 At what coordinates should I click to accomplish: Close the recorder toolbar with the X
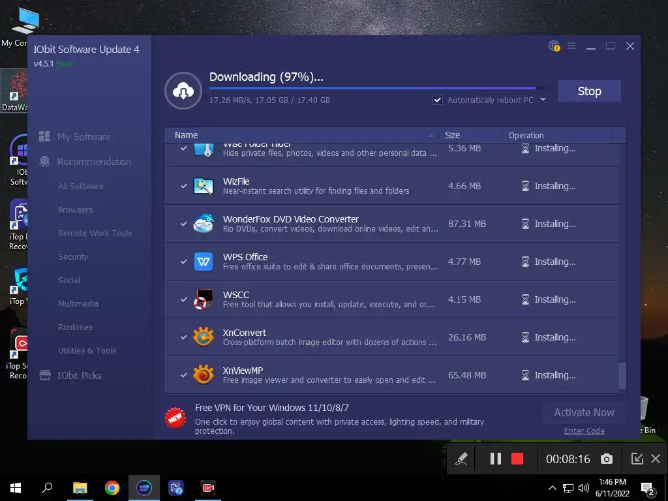(x=655, y=459)
